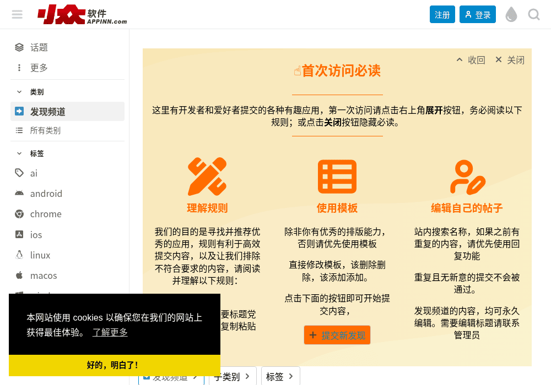This screenshot has height=385, width=551.
Task: Open 了解更多 cookie policy link
Action: (x=110, y=332)
